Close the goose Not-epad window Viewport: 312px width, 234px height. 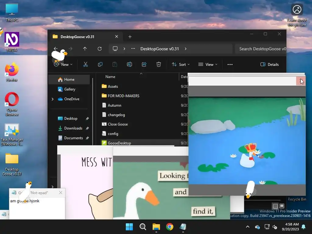[x=61, y=193]
